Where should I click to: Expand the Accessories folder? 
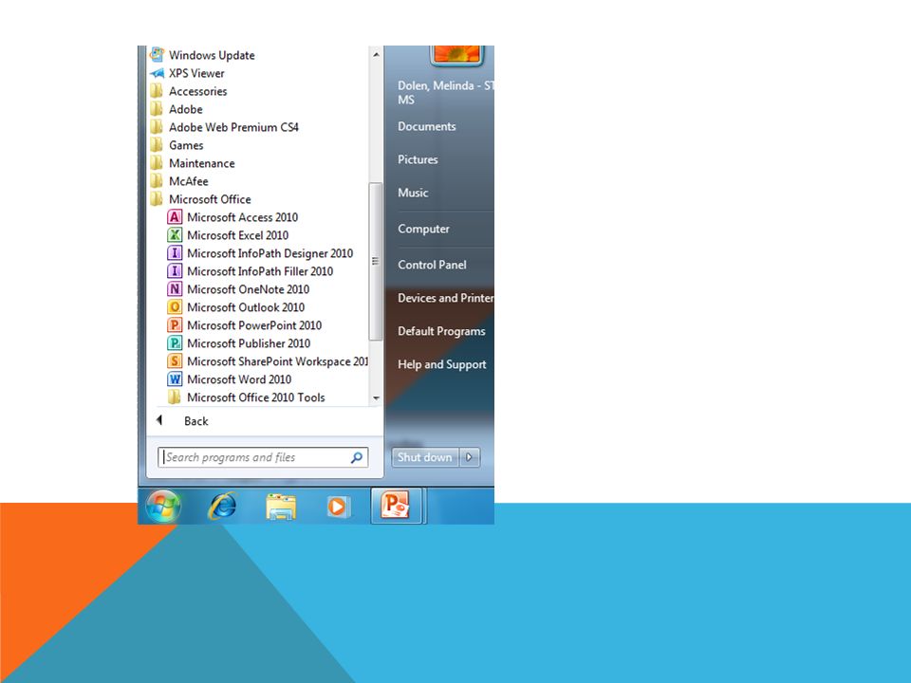coord(188,91)
